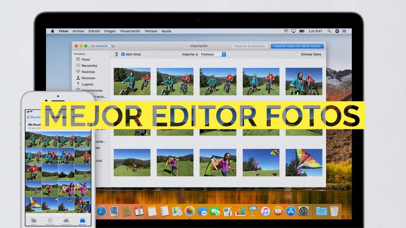Image resolution: width=406 pixels, height=228 pixels.
Task: Open Reminders app in the Dock
Action: click(164, 211)
